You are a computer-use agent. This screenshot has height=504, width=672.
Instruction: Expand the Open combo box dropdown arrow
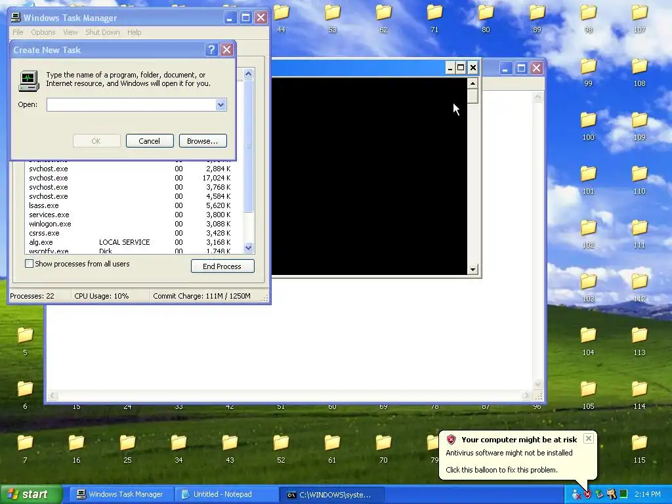click(220, 104)
